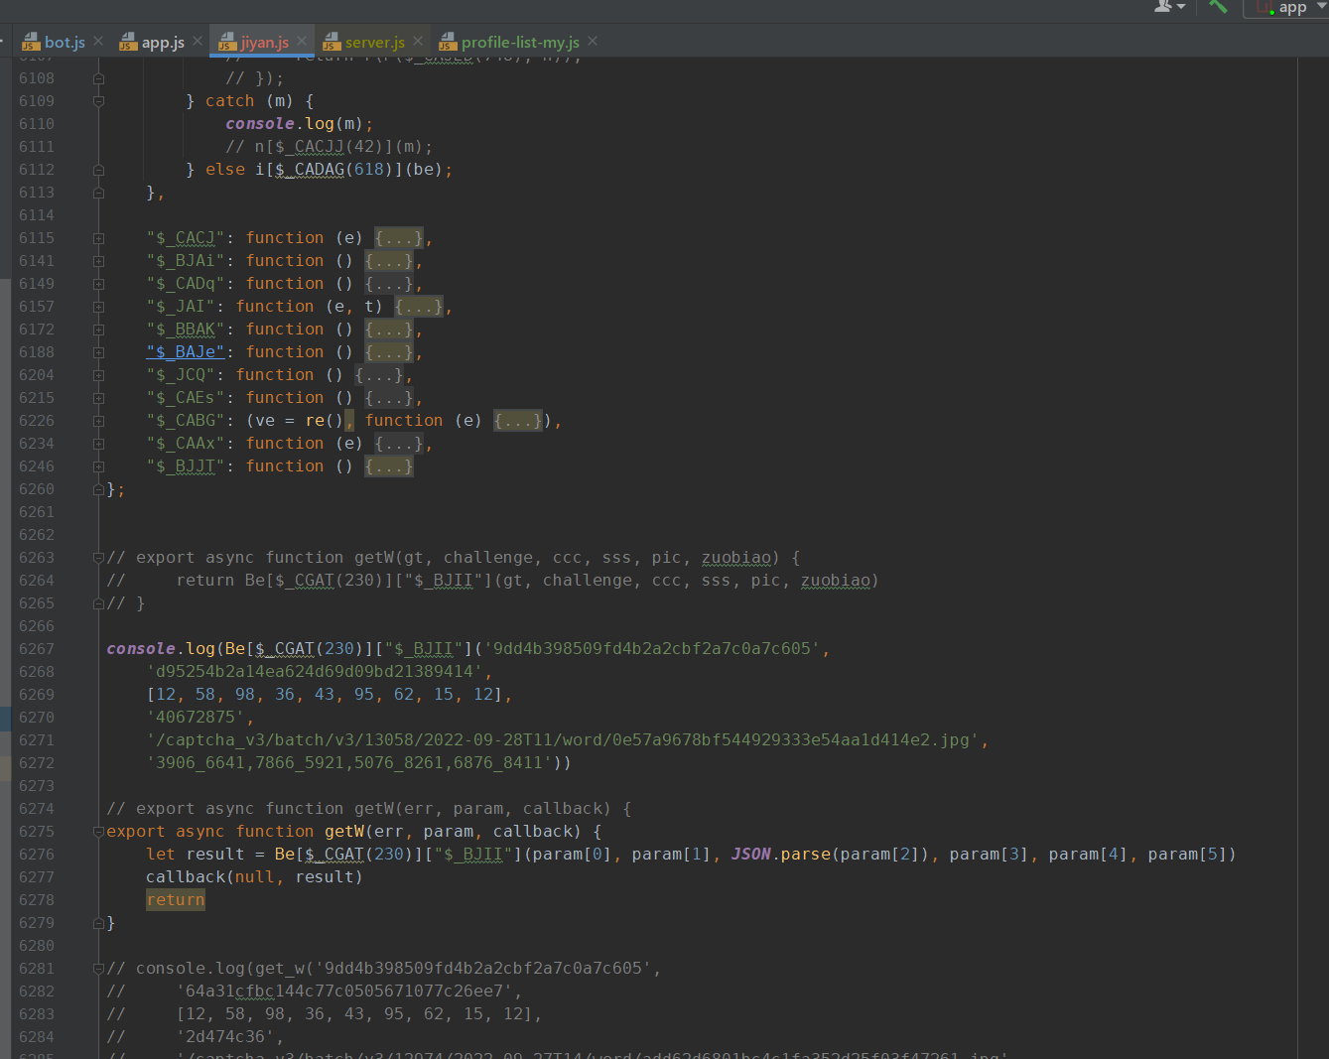This screenshot has height=1059, width=1329.
Task: Close the app.js tab
Action: 198,41
